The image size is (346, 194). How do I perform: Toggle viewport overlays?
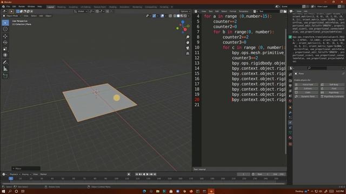coord(162,16)
